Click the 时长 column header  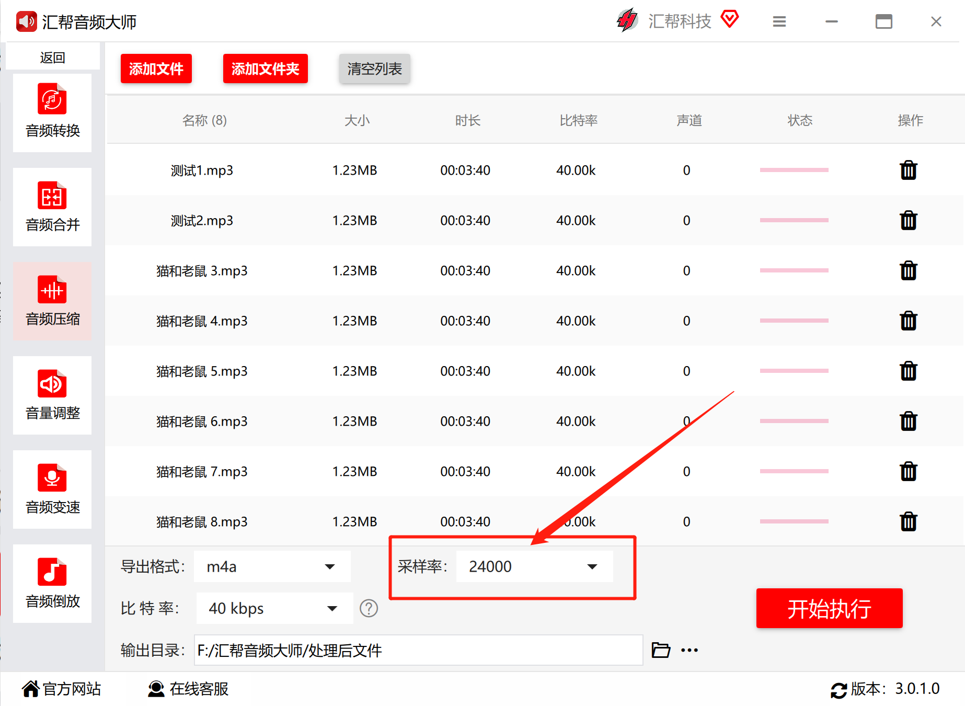point(468,120)
